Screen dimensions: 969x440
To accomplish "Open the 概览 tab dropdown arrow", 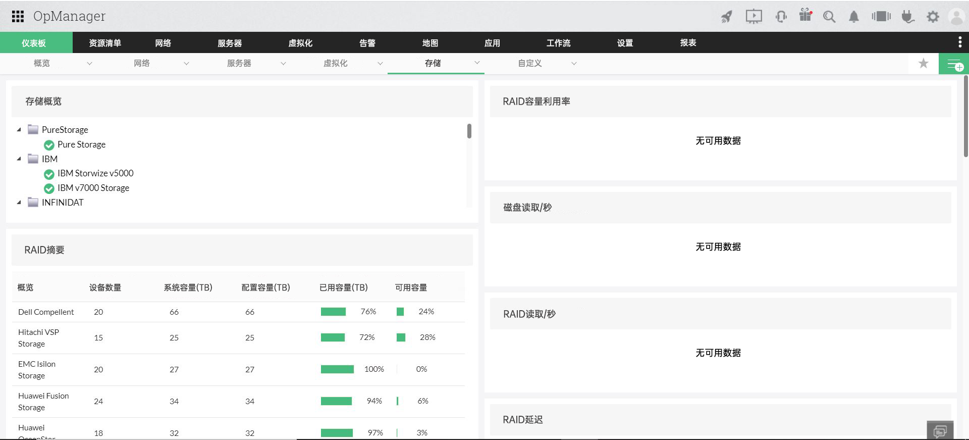I will pyautogui.click(x=89, y=64).
